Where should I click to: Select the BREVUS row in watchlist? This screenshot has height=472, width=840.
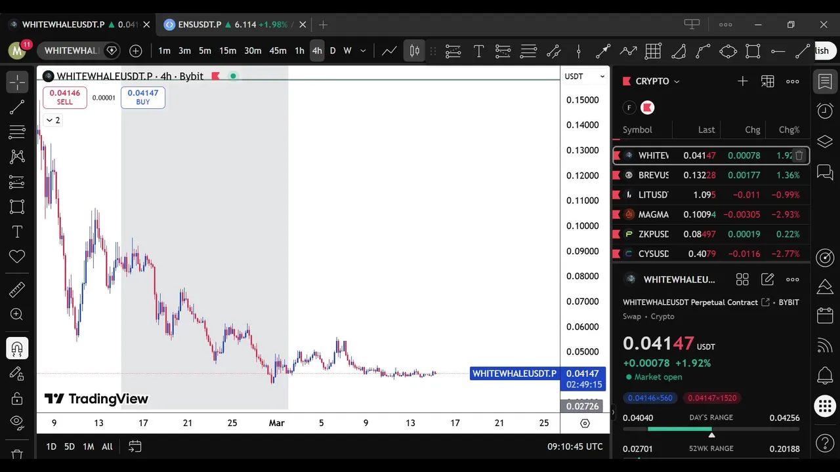(711, 175)
